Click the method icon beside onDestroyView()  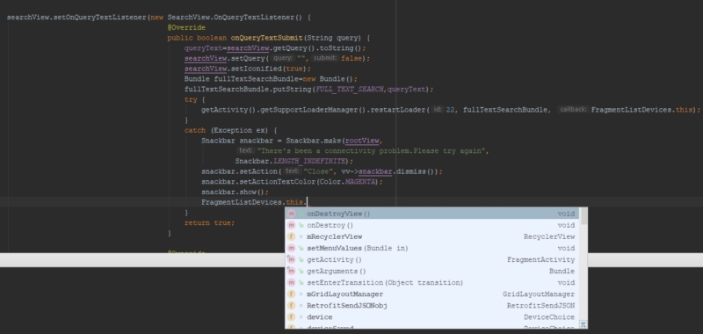[x=292, y=214]
